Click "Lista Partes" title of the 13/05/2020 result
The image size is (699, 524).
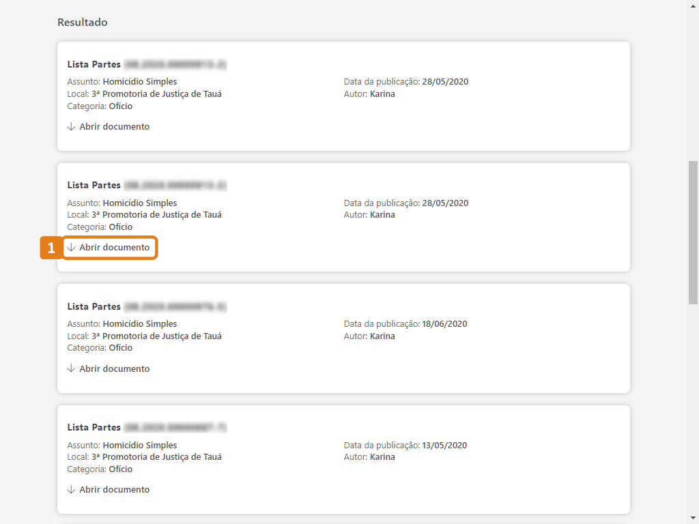click(94, 428)
